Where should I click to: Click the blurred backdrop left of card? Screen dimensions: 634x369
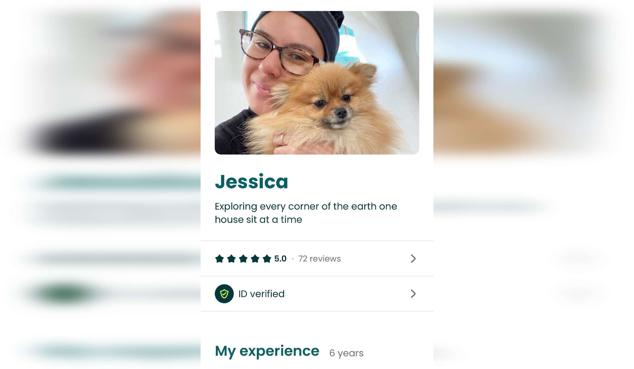[100, 184]
